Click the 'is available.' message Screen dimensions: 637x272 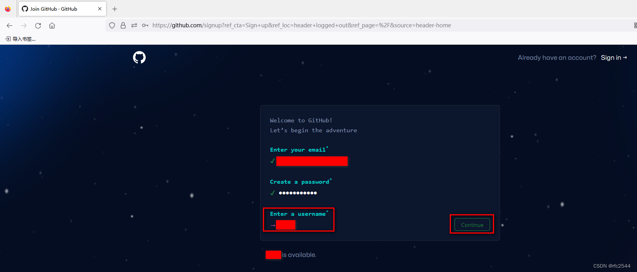(x=299, y=255)
